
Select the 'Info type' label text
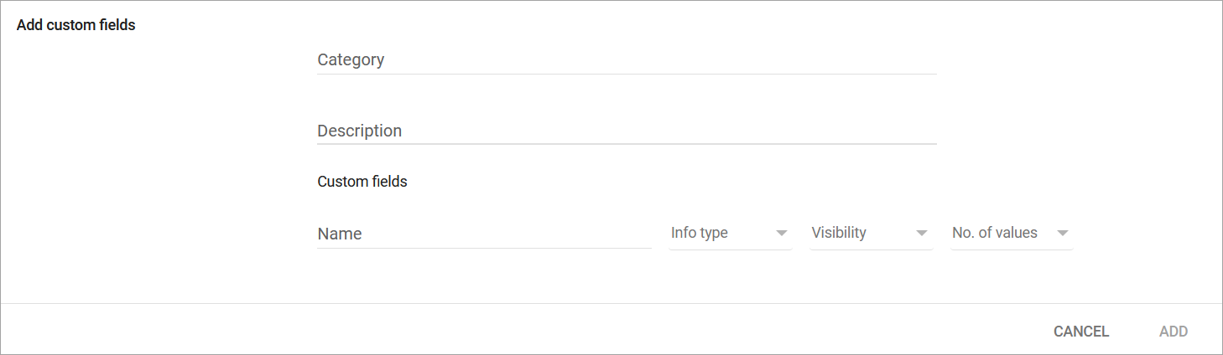[x=700, y=233]
